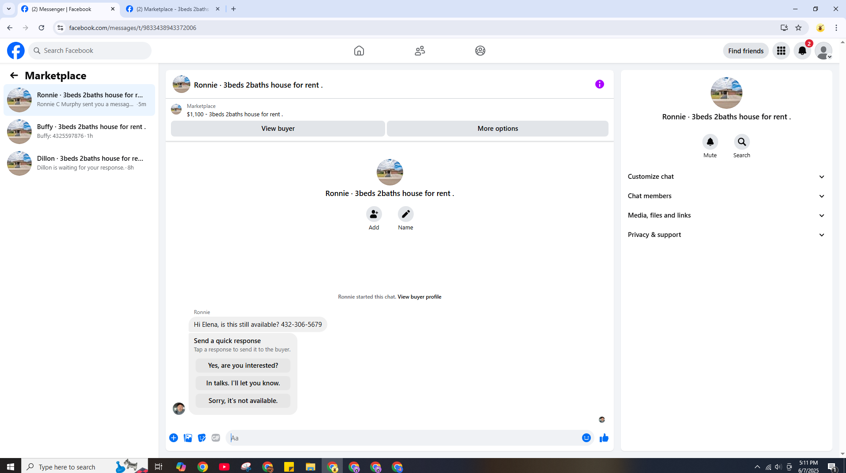Click the address bar URL

pyautogui.click(x=133, y=28)
